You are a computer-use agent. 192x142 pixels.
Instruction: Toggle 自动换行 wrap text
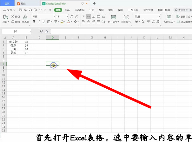tap(126, 19)
